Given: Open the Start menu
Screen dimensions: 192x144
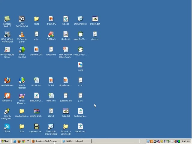Looking at the screenshot, I should coord(5,141).
